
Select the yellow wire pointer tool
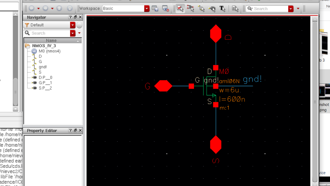pos(201,8)
